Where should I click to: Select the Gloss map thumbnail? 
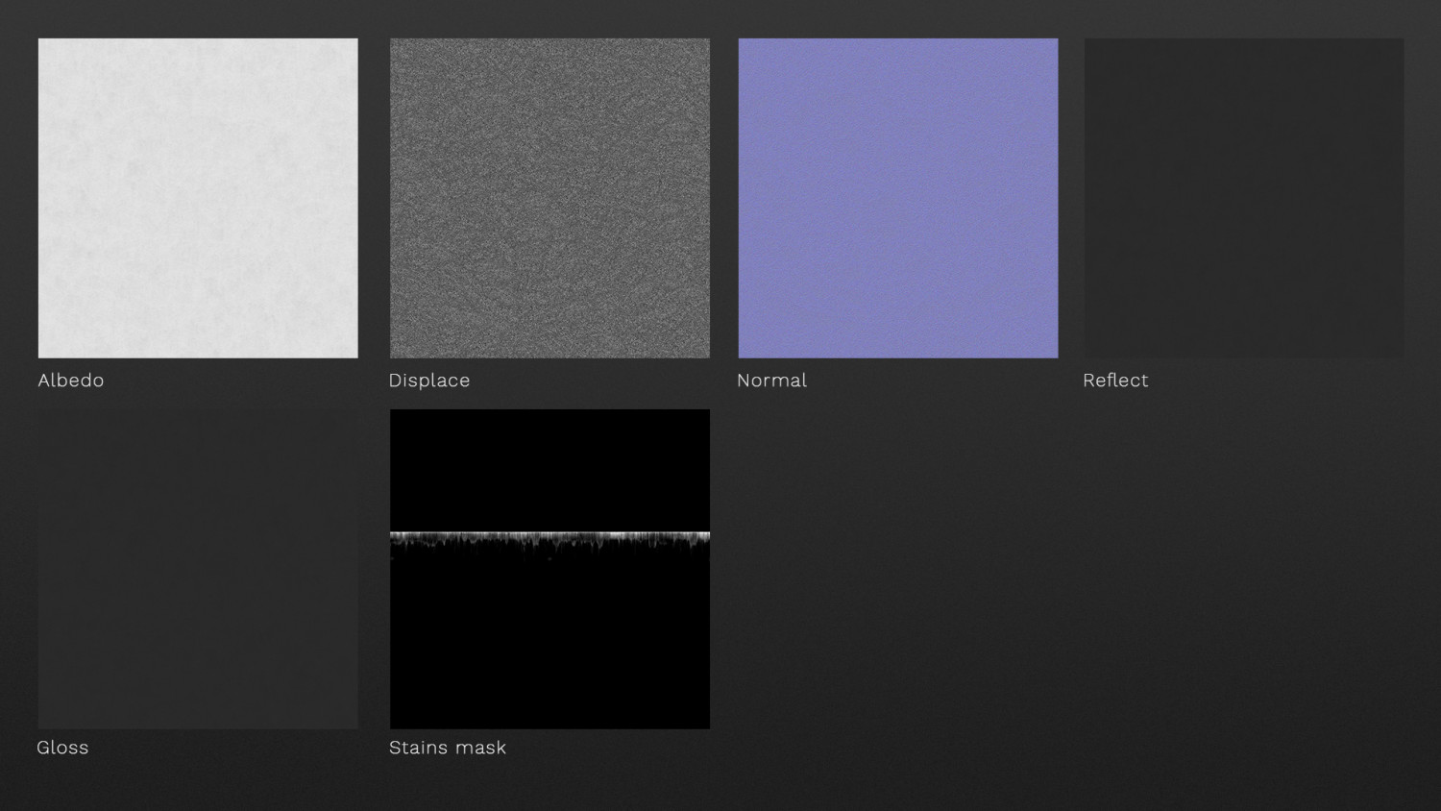[198, 569]
